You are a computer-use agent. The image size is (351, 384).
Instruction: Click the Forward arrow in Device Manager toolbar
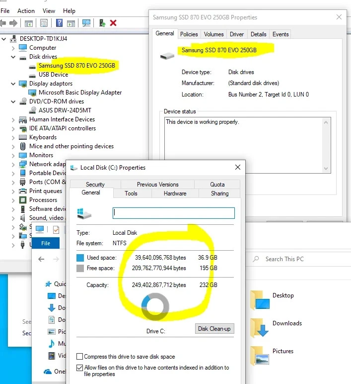click(x=13, y=23)
